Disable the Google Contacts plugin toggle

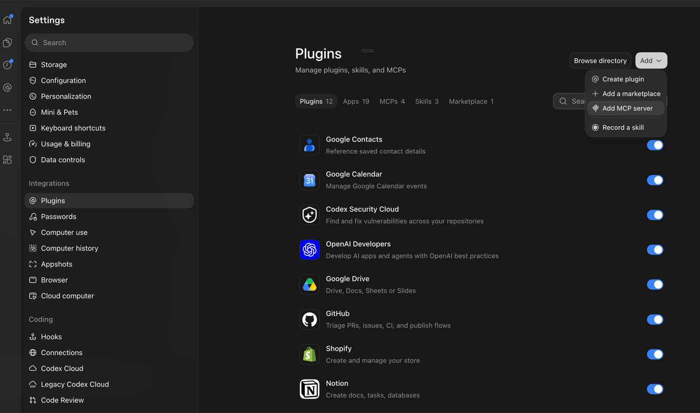(655, 145)
